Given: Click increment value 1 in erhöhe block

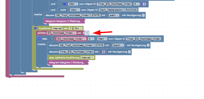Looking at the screenshot, I should tap(87, 33).
